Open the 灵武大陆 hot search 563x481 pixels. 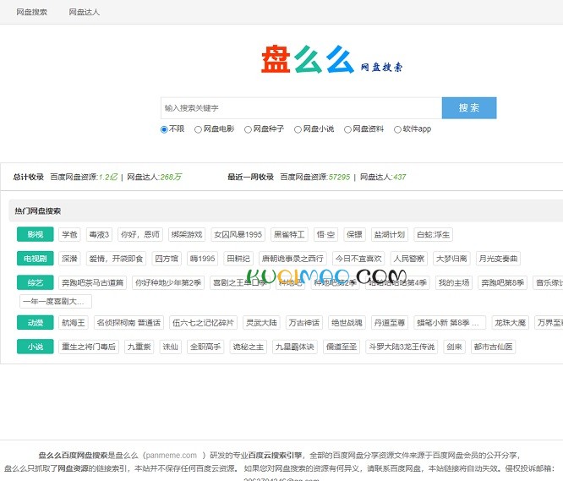(261, 322)
